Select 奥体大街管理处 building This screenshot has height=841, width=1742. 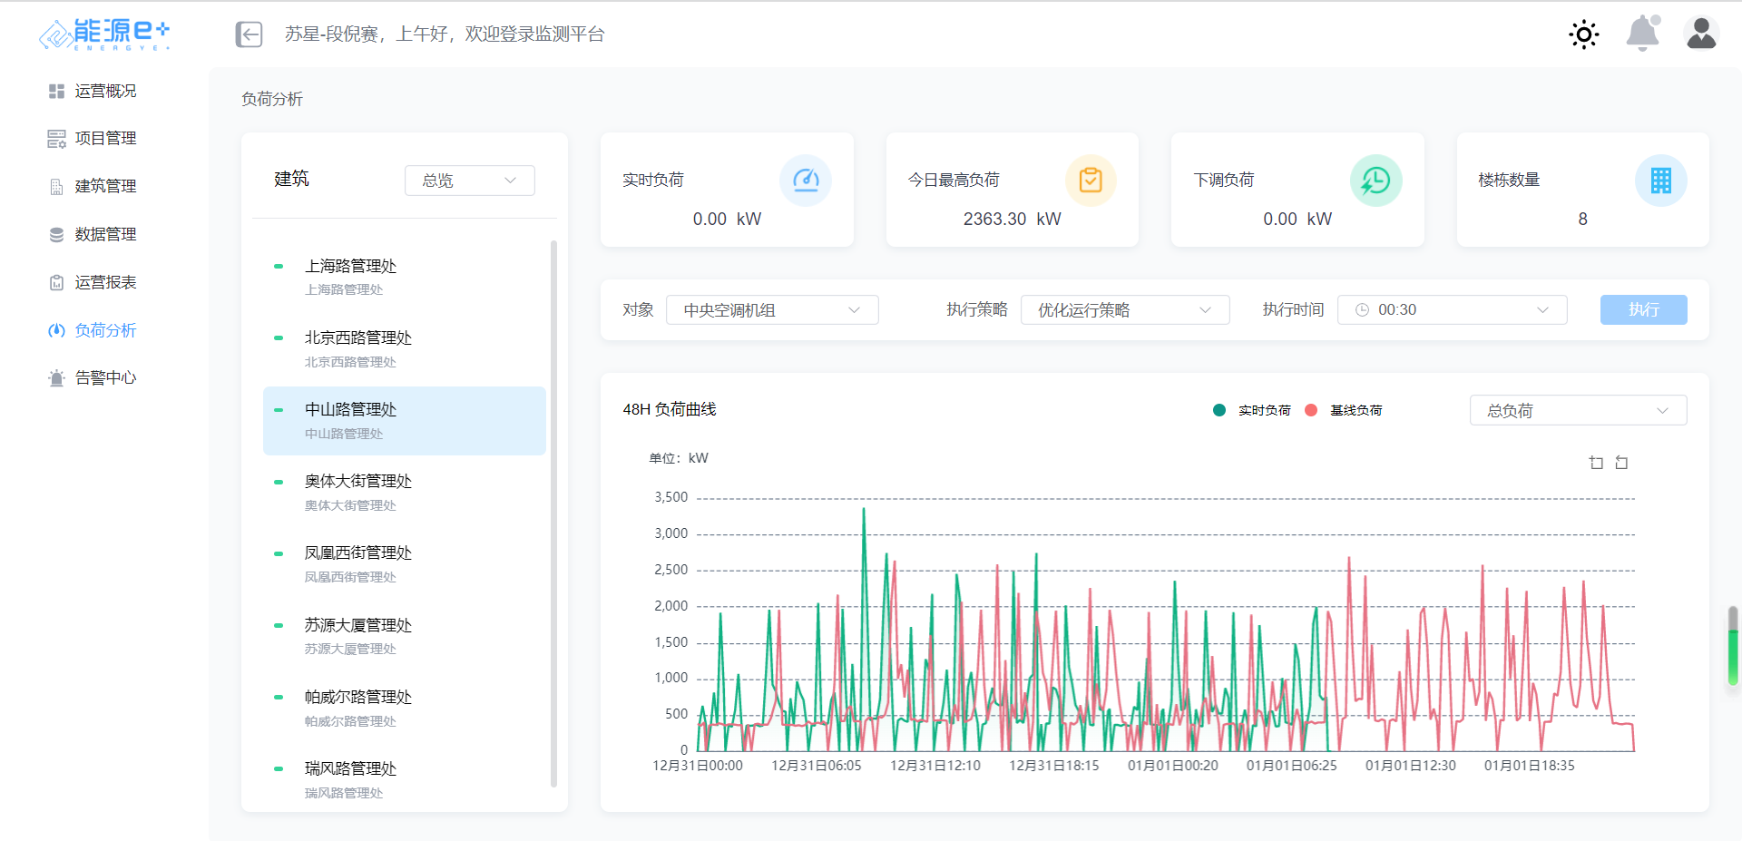[x=405, y=493]
